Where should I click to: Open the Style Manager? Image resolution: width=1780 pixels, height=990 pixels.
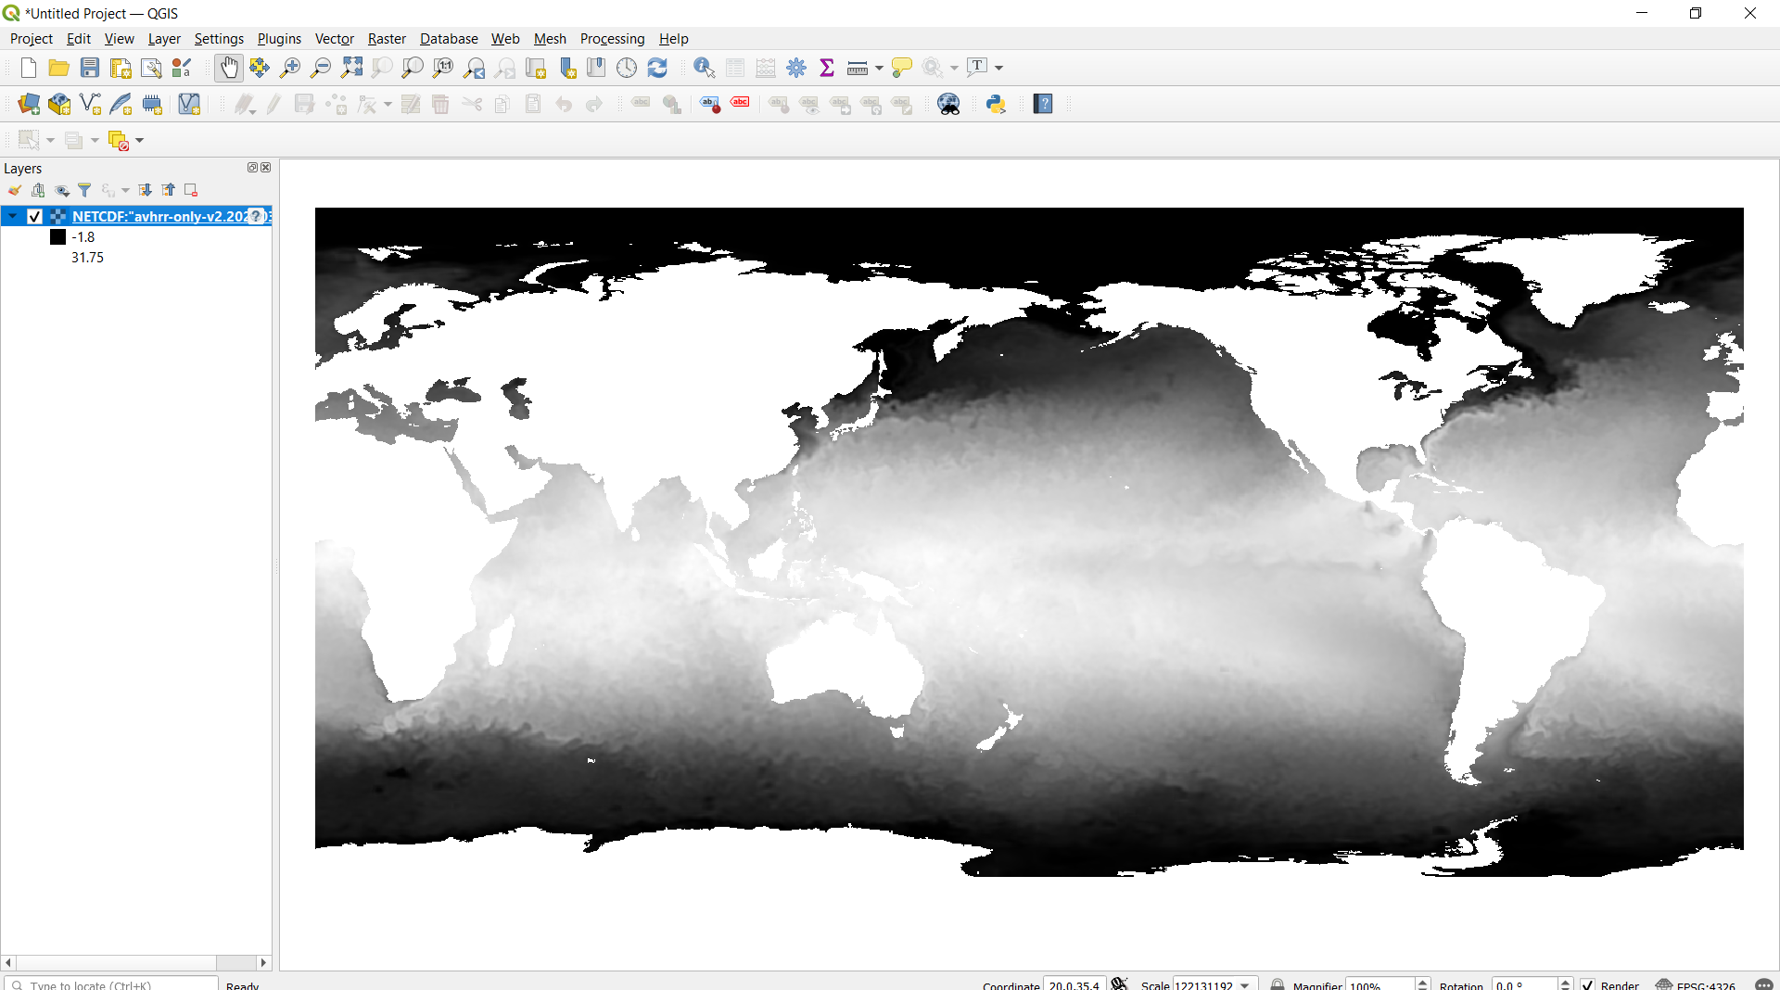click(x=182, y=68)
